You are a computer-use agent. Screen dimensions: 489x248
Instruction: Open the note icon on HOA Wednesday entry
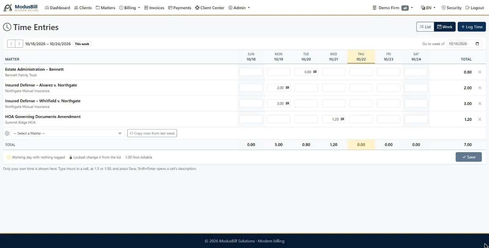coord(342,119)
